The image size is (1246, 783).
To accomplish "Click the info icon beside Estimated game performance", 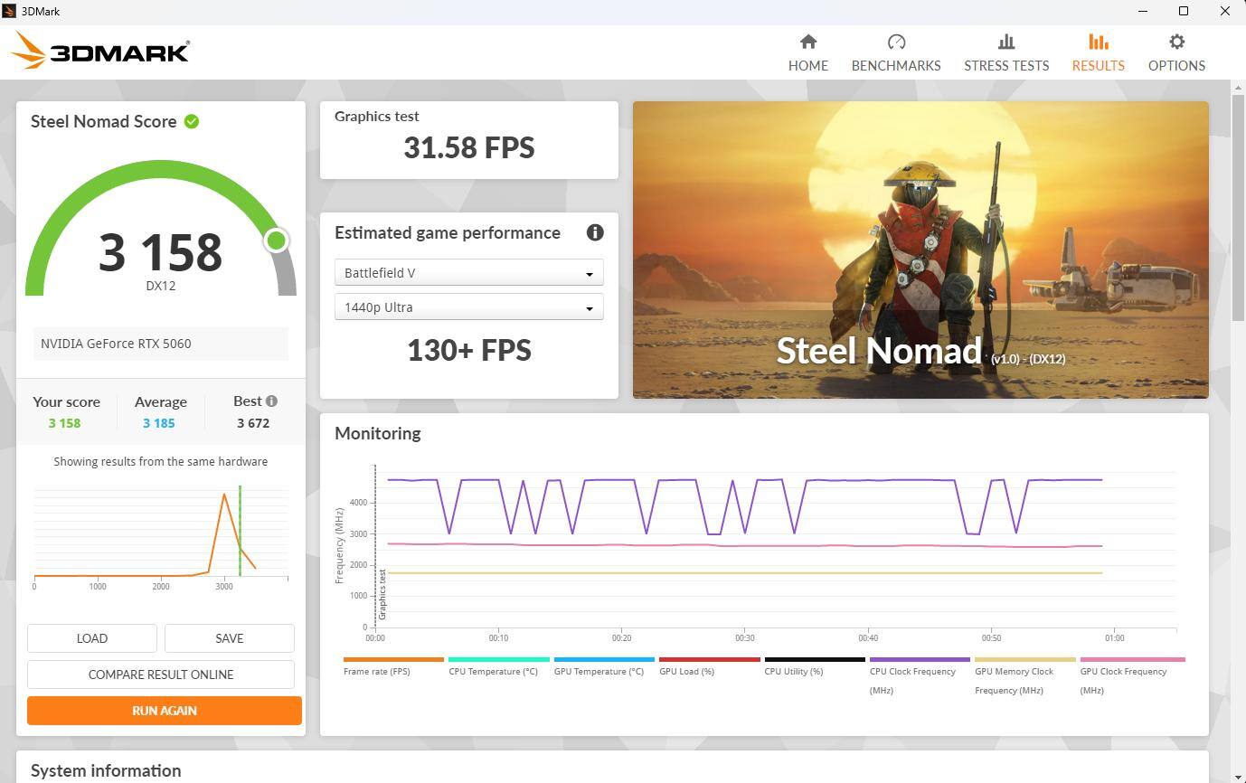I will pyautogui.click(x=595, y=232).
